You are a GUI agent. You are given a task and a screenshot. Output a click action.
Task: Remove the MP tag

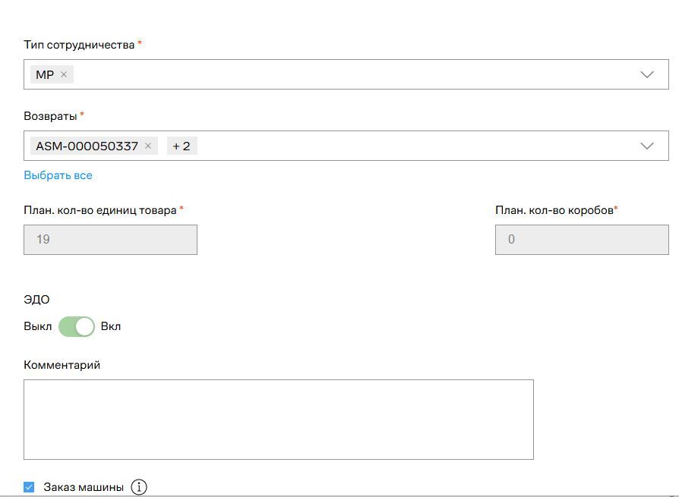[64, 74]
